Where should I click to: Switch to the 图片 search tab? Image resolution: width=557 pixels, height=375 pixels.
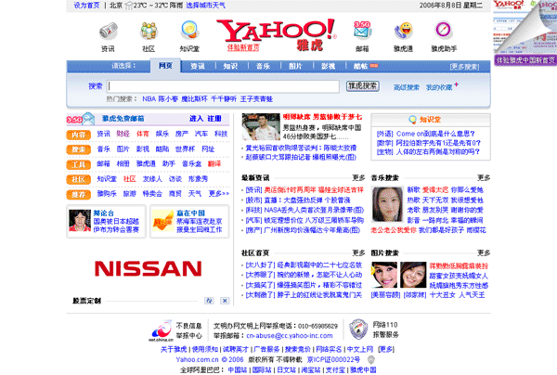pos(295,67)
